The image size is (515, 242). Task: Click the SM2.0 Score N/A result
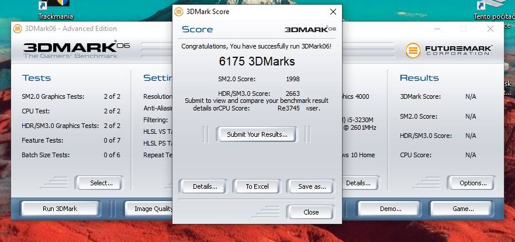click(471, 116)
